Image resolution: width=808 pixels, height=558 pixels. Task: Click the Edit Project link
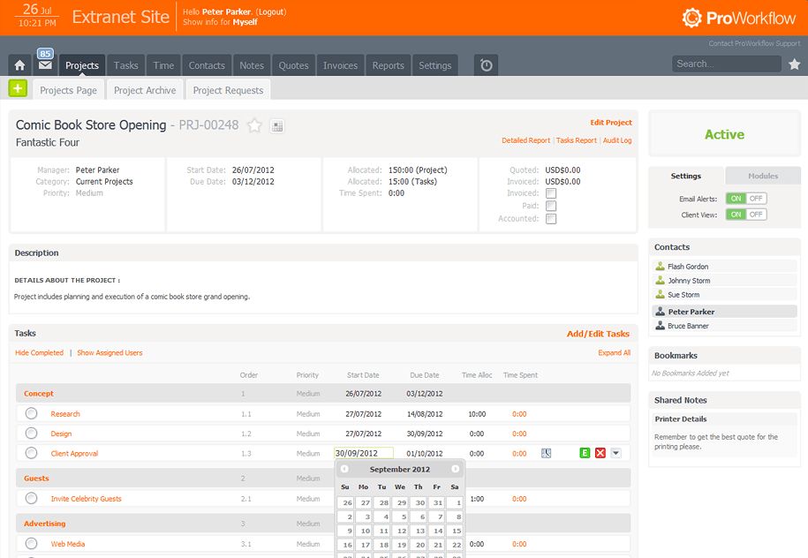tap(611, 123)
